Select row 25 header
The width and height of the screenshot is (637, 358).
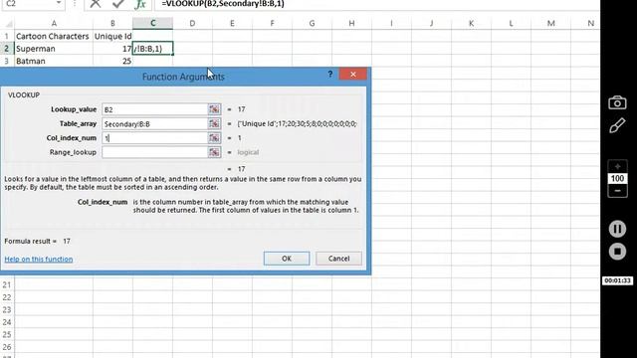(7, 334)
